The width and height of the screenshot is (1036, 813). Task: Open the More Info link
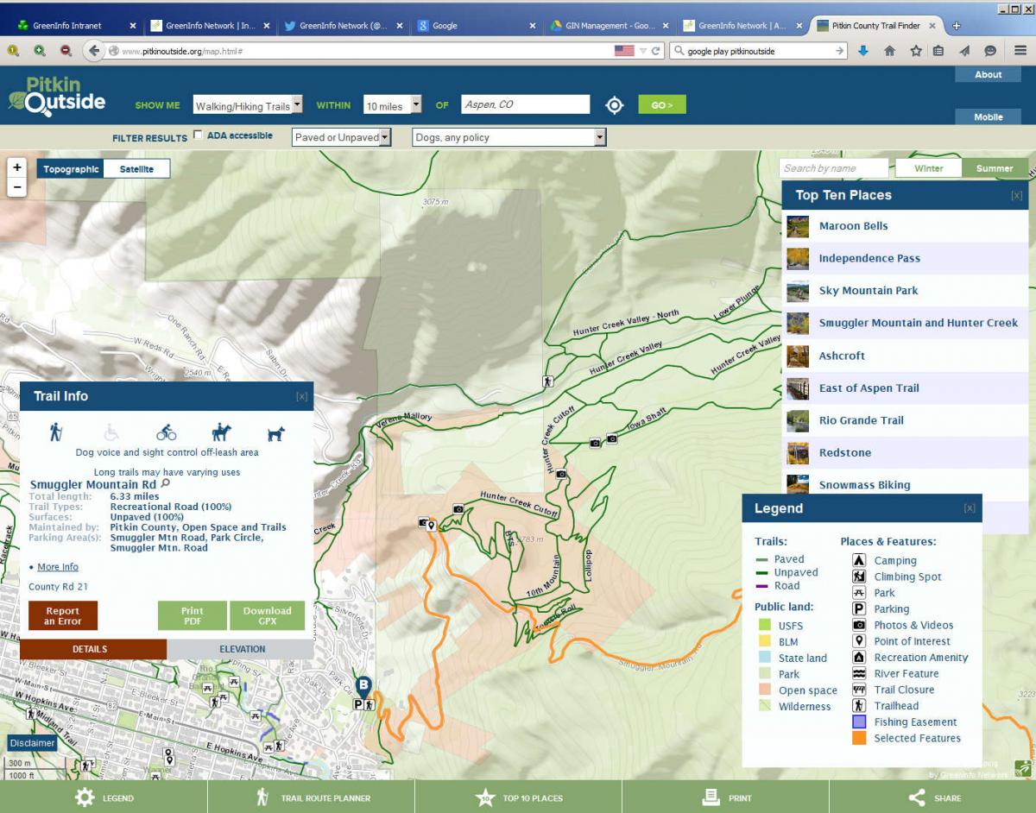pyautogui.click(x=58, y=567)
